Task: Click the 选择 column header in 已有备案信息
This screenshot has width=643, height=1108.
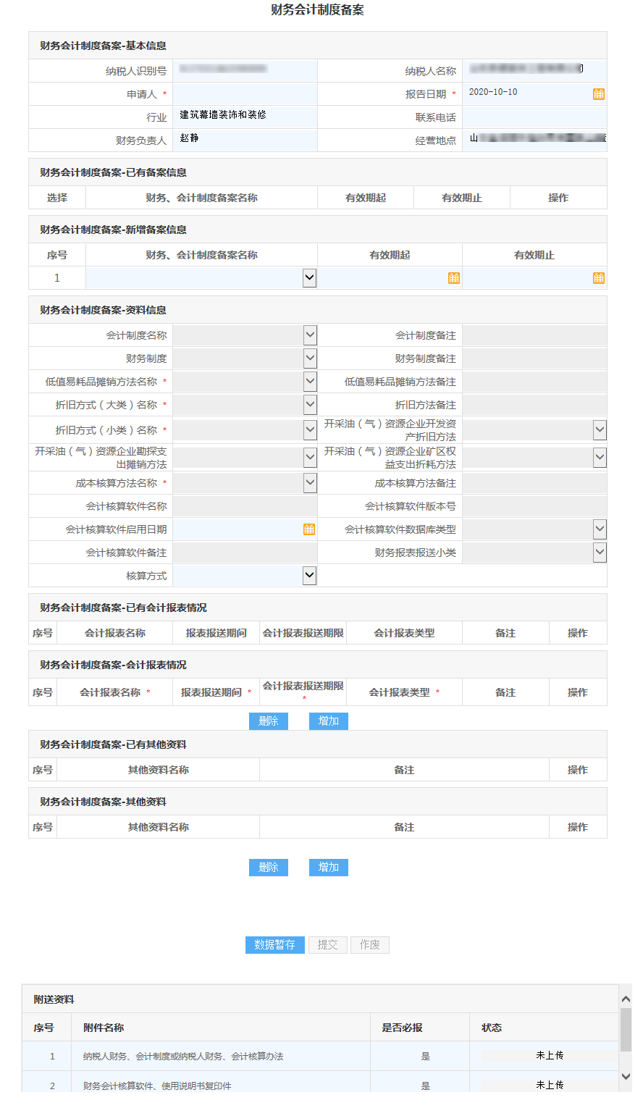Action: 57,198
